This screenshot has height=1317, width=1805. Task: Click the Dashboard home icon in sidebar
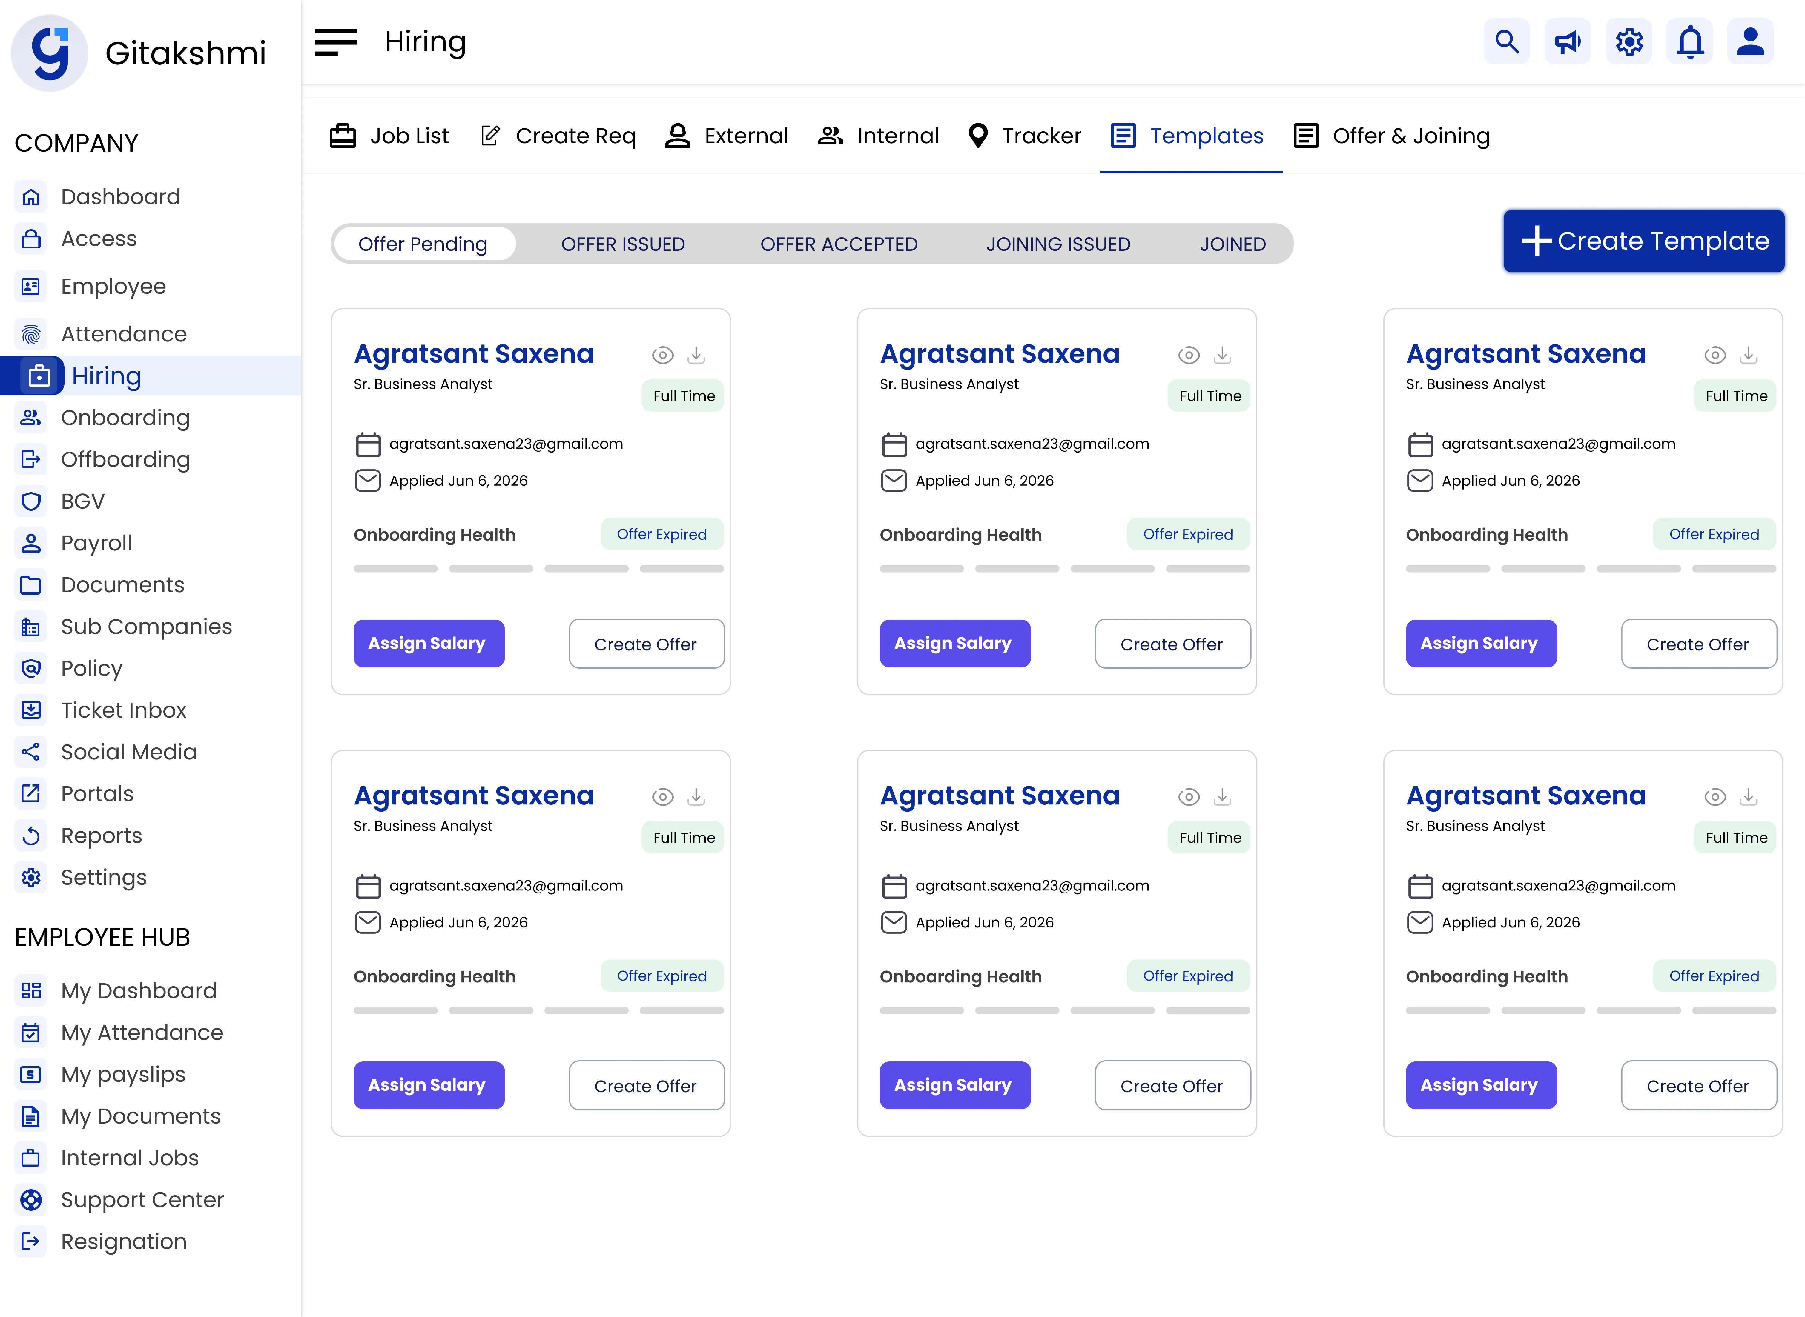tap(31, 197)
